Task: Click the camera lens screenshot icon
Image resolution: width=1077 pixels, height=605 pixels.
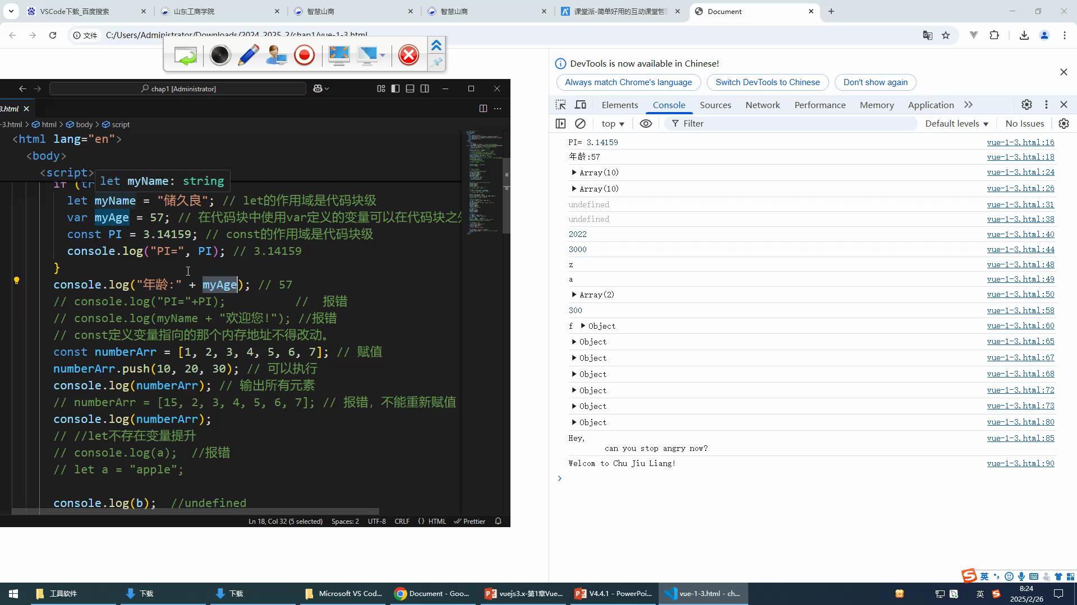Action: (x=220, y=55)
